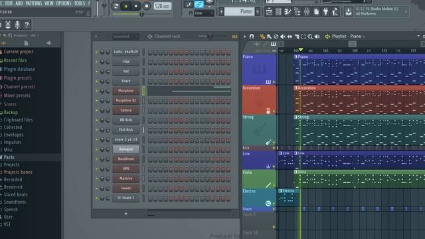Mute the Sakura channel LED

coord(97,111)
